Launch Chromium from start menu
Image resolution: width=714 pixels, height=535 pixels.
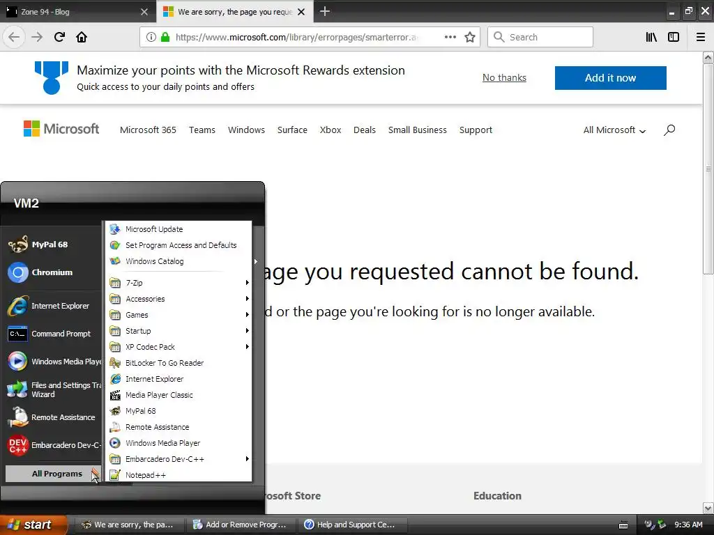(x=51, y=272)
